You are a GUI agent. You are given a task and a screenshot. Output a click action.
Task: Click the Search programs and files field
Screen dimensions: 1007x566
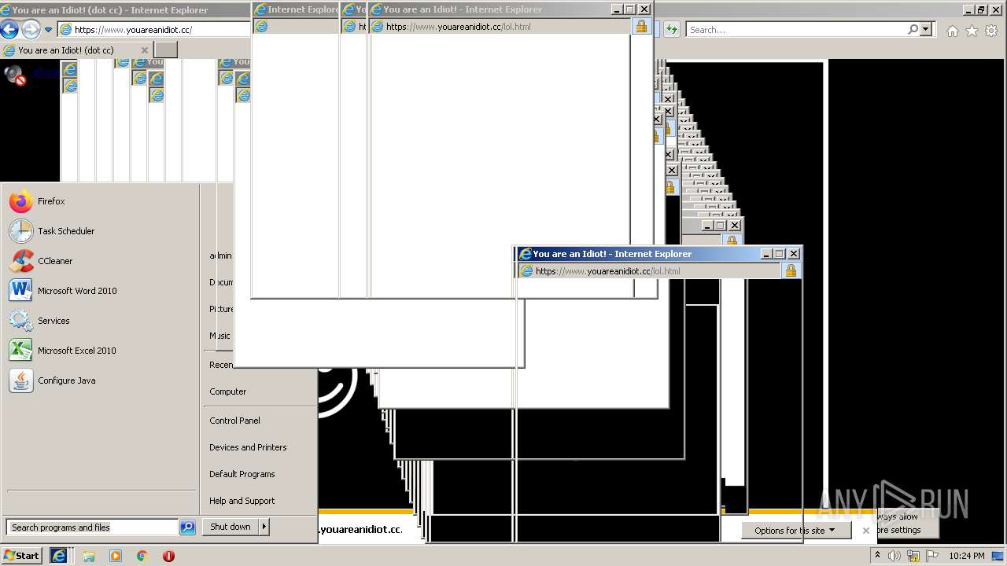click(92, 527)
